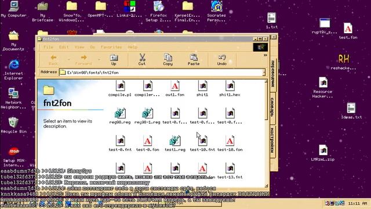Image resolution: width=371 pixels, height=209 pixels.
Task: Select the Setup MSN Internet desktop icon
Action: coord(13,157)
